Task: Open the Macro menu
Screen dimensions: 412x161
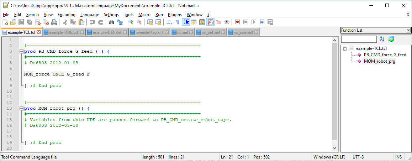Action: [x=144, y=15]
